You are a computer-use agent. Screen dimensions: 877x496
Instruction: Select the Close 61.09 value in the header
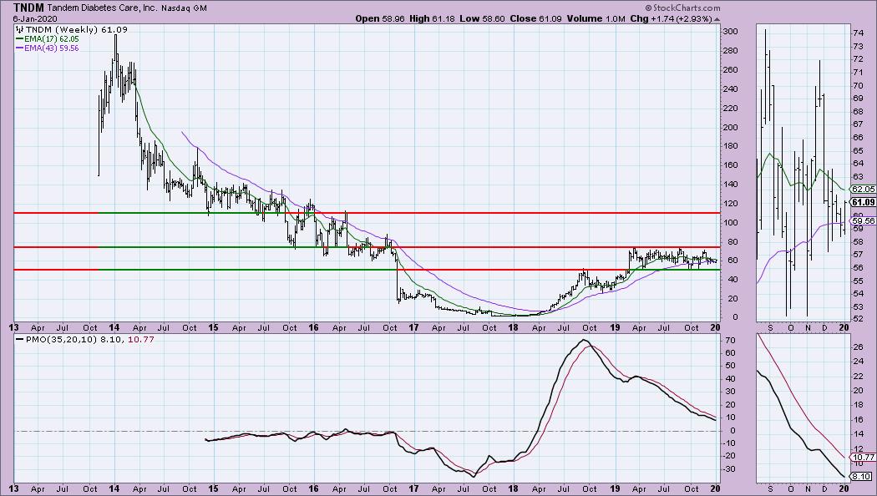point(535,18)
